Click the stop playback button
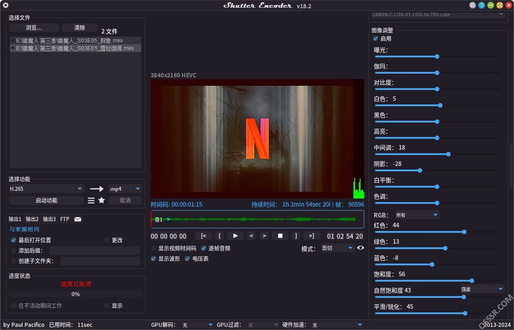 point(280,236)
